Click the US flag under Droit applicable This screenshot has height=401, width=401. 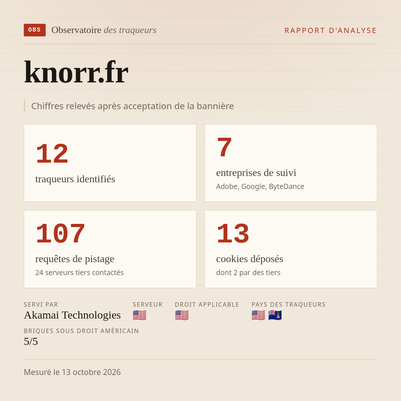tap(182, 315)
